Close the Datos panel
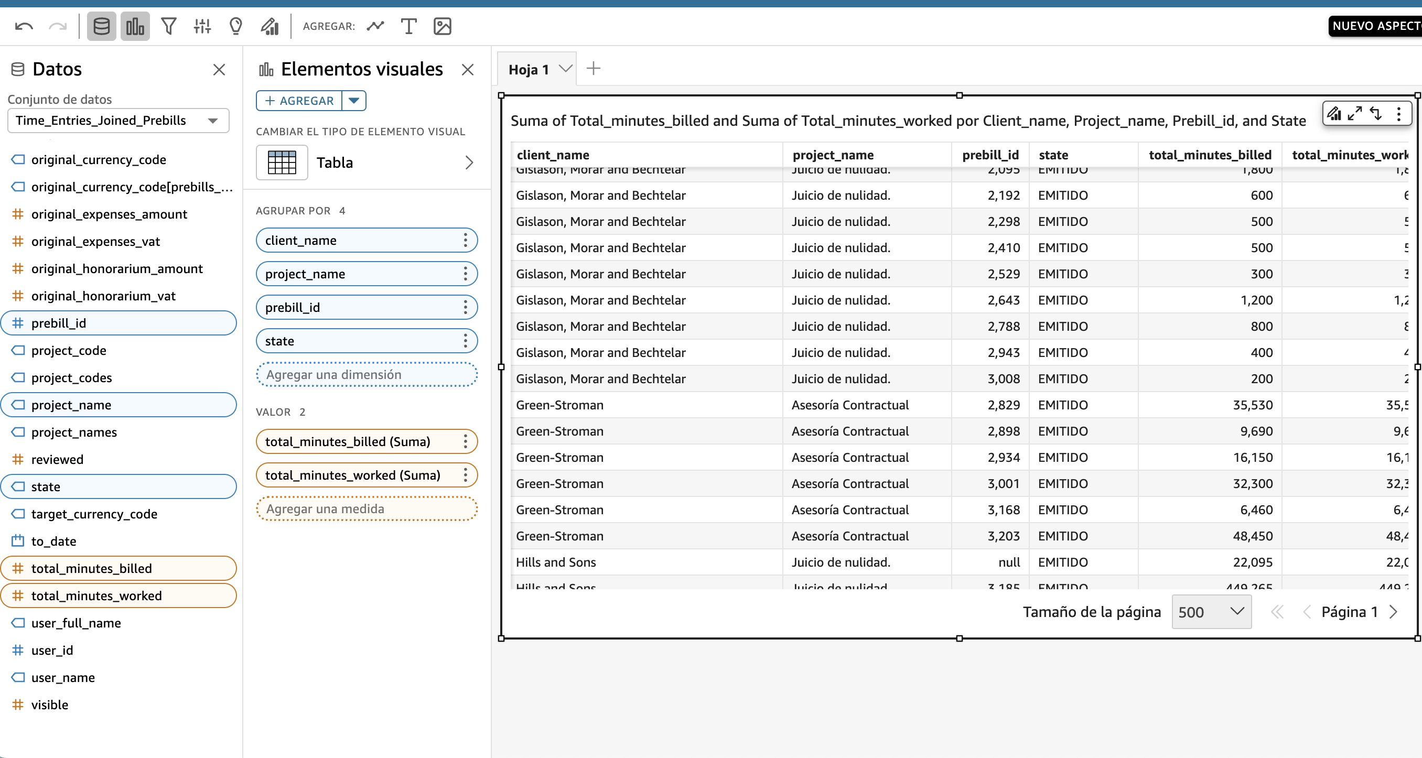Viewport: 1422px width, 758px height. pyautogui.click(x=219, y=70)
